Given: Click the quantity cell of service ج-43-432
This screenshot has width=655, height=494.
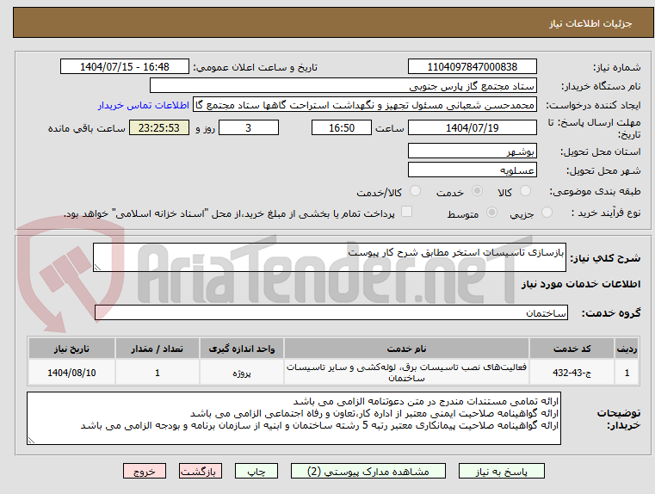Looking at the screenshot, I should point(157,373).
